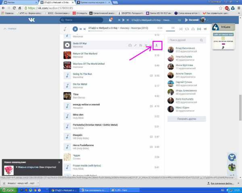
Task: Click the 'Показать других' button
Action: 187,119
